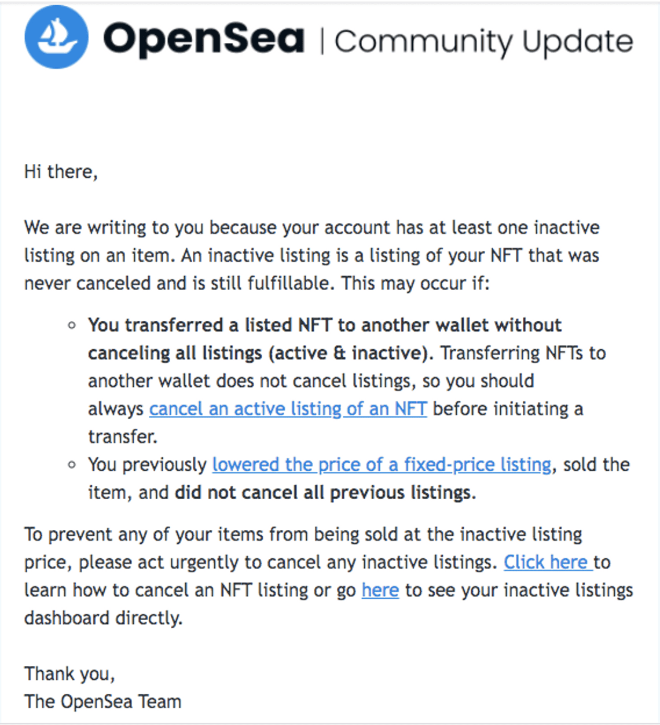
Task: Click the bold 'did not cancel all previous listings' text
Action: [325, 492]
